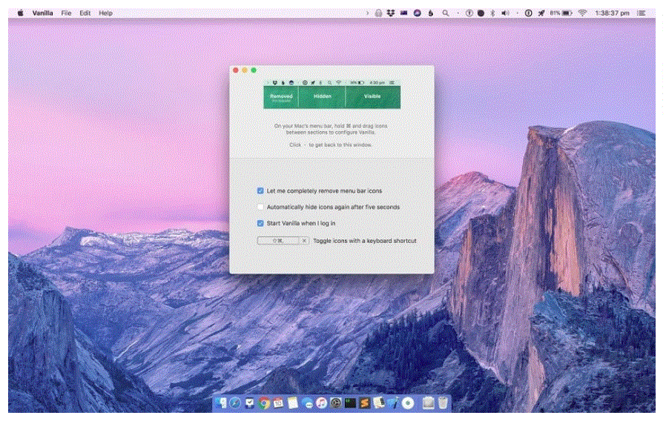Launch iTunes from the Dock
This screenshot has width=666, height=421.
pos(322,402)
